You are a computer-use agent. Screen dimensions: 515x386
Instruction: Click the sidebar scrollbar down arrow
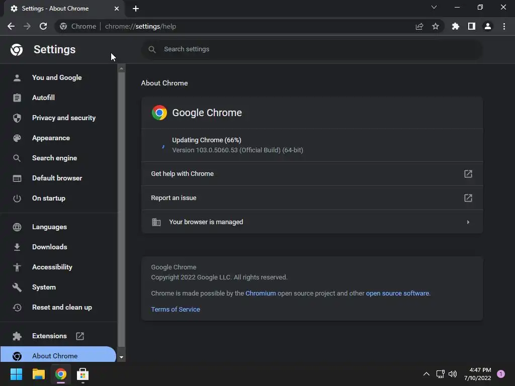click(122, 357)
